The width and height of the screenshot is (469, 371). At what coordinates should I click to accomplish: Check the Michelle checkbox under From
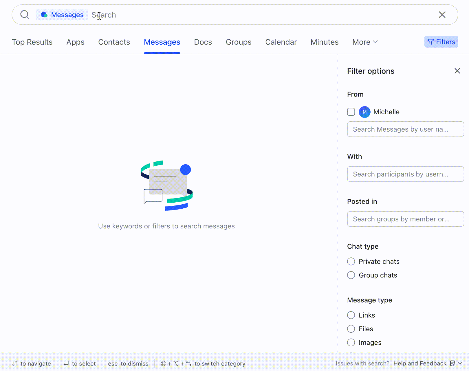click(x=351, y=112)
